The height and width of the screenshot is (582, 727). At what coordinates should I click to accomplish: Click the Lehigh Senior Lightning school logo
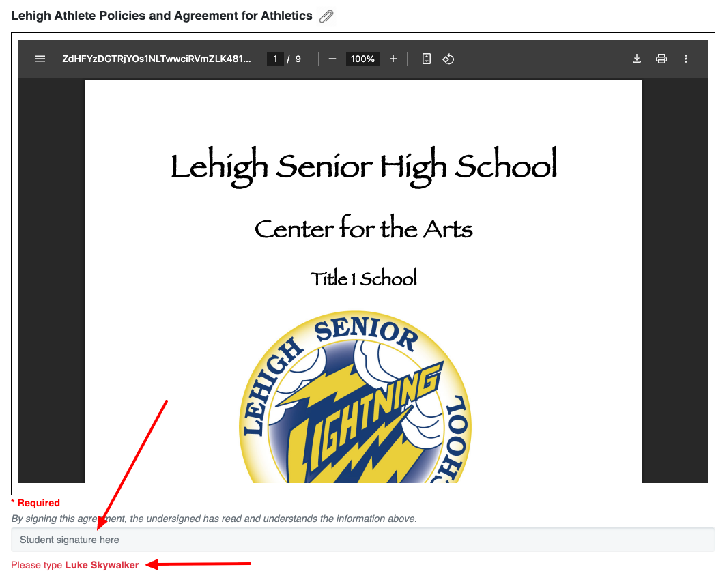356,397
